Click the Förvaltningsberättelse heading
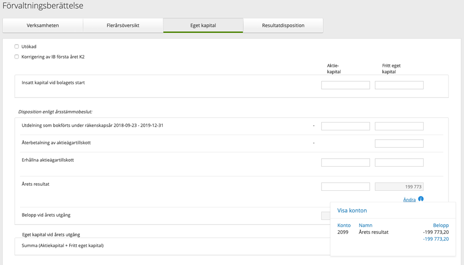Image resolution: width=464 pixels, height=265 pixels. point(43,6)
